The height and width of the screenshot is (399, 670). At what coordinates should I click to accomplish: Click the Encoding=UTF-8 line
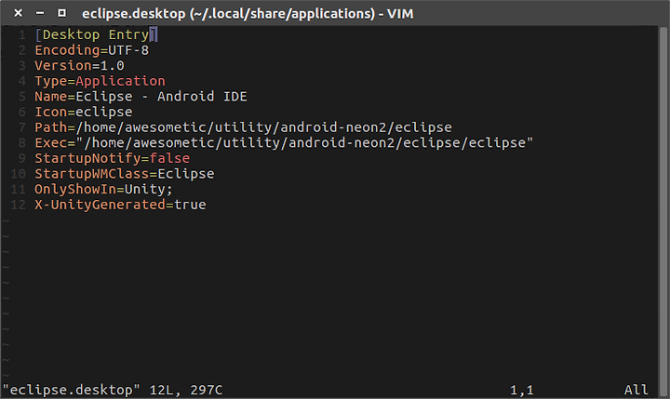coord(92,50)
